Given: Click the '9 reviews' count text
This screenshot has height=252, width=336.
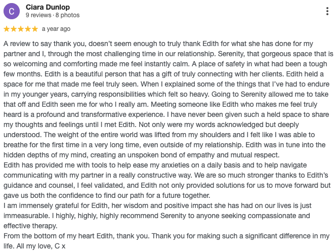Looking at the screenshot, I should click(37, 16).
